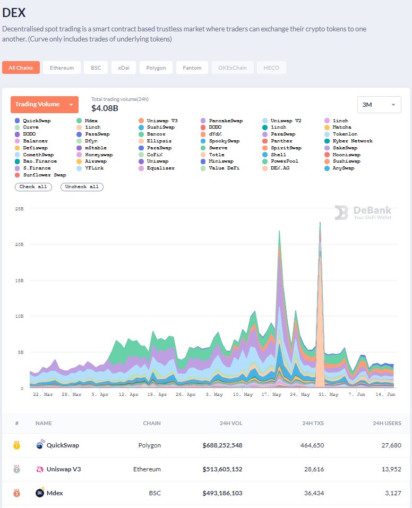Image resolution: width=412 pixels, height=508 pixels.
Task: Toggle the Curve series in the legend
Action: coord(27,128)
